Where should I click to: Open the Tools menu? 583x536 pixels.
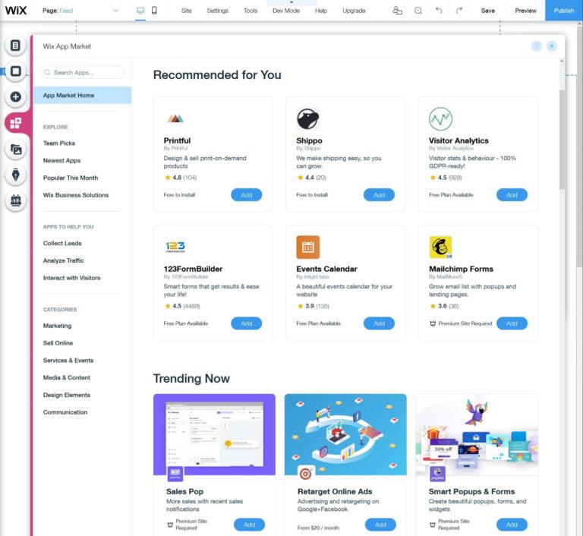point(251,11)
